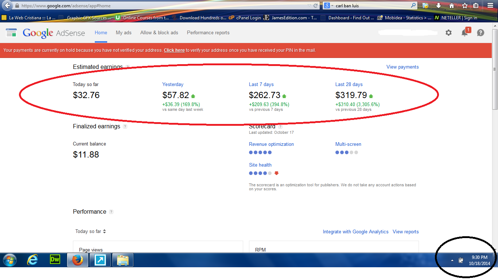Open the Performance reports tab
Viewport: 498px width, 280px height.
[x=208, y=33]
